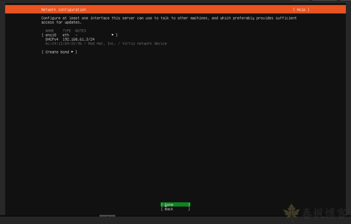The image size is (351, 224).
Task: Click the TYPE column header
Action: click(67, 31)
